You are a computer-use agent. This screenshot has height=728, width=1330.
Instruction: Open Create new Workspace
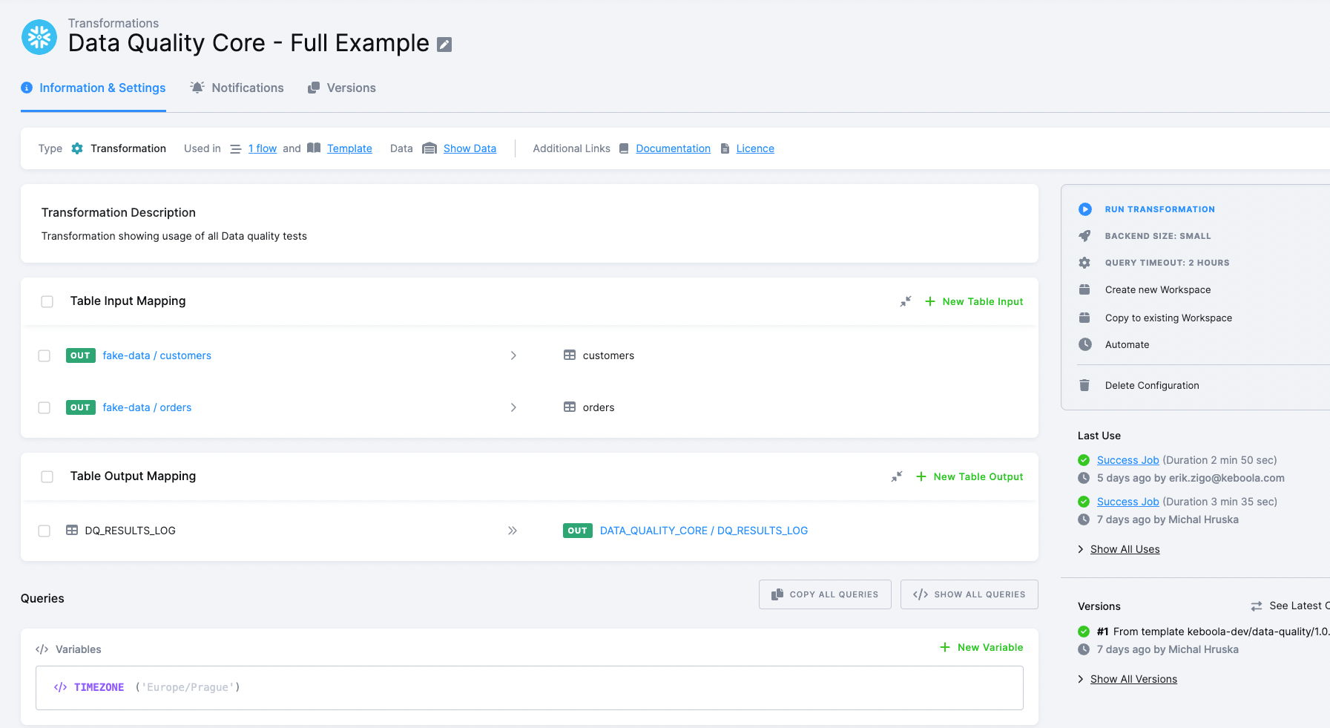1158,289
